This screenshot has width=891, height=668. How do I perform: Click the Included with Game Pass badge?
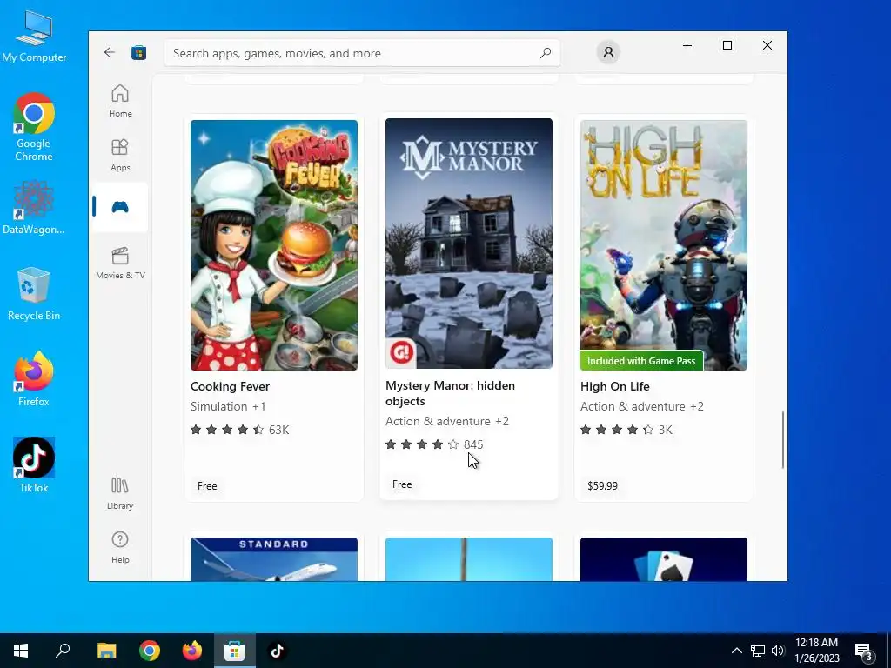pos(641,361)
